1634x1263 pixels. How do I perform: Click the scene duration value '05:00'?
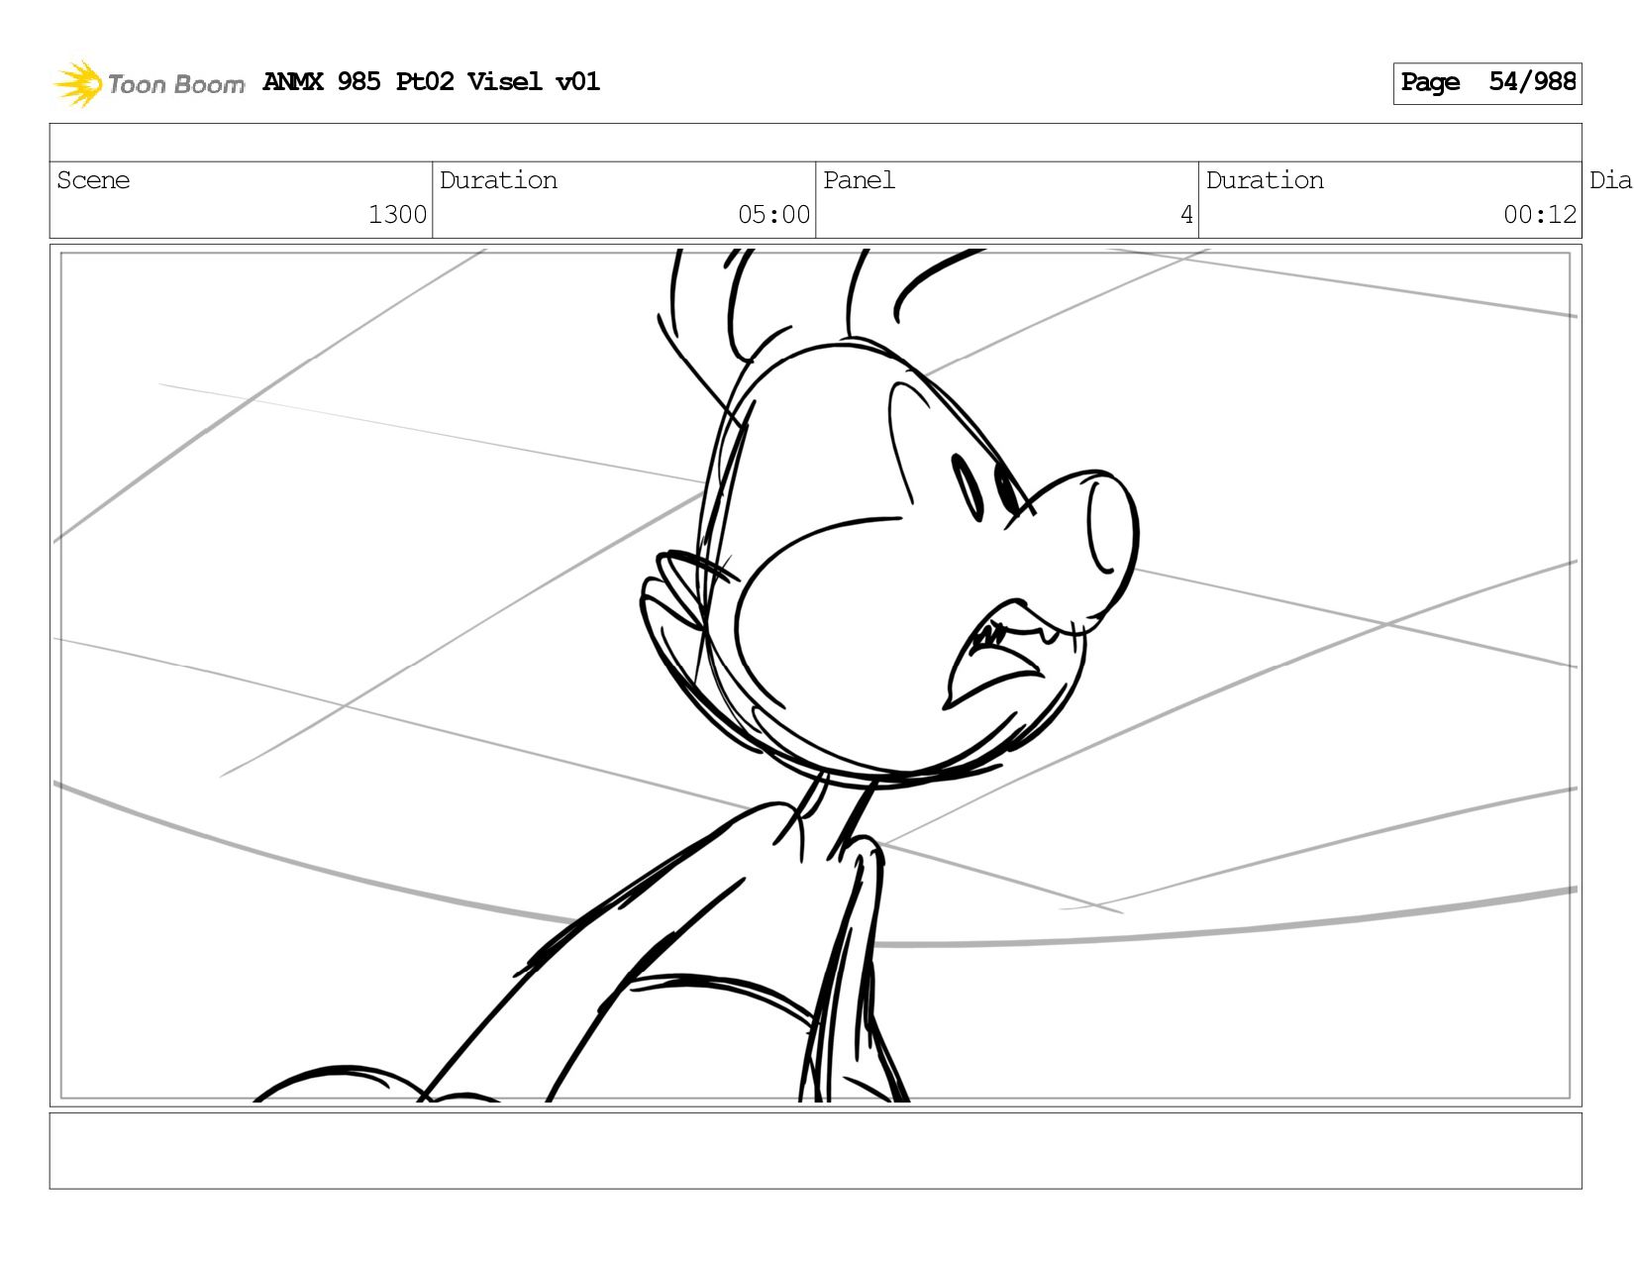[773, 215]
